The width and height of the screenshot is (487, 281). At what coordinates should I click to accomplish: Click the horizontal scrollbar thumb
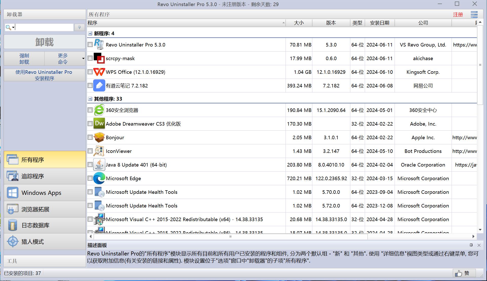point(230,237)
